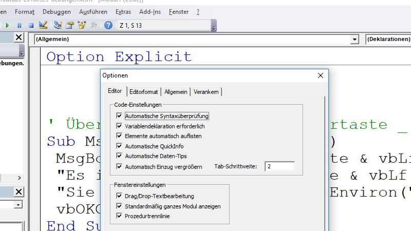Toggle Automatische QuickInfo checkbox
The height and width of the screenshot is (231, 411).
(119, 146)
